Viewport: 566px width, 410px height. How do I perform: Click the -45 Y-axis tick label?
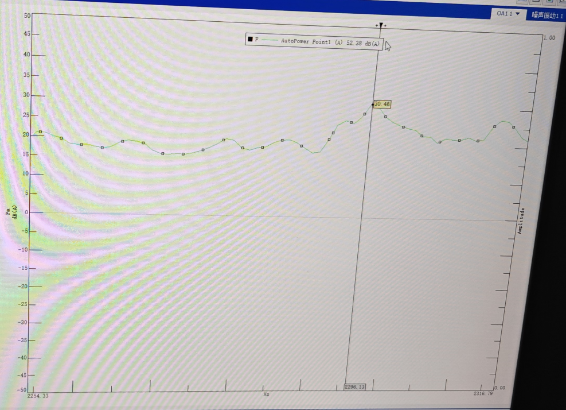tap(22, 376)
